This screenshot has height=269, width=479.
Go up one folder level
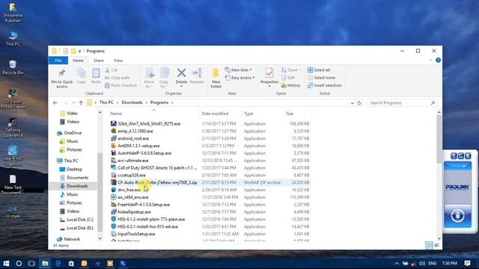click(x=81, y=103)
